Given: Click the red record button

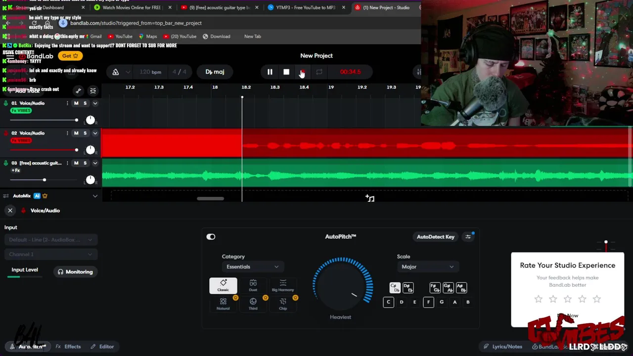Looking at the screenshot, I should [x=302, y=72].
